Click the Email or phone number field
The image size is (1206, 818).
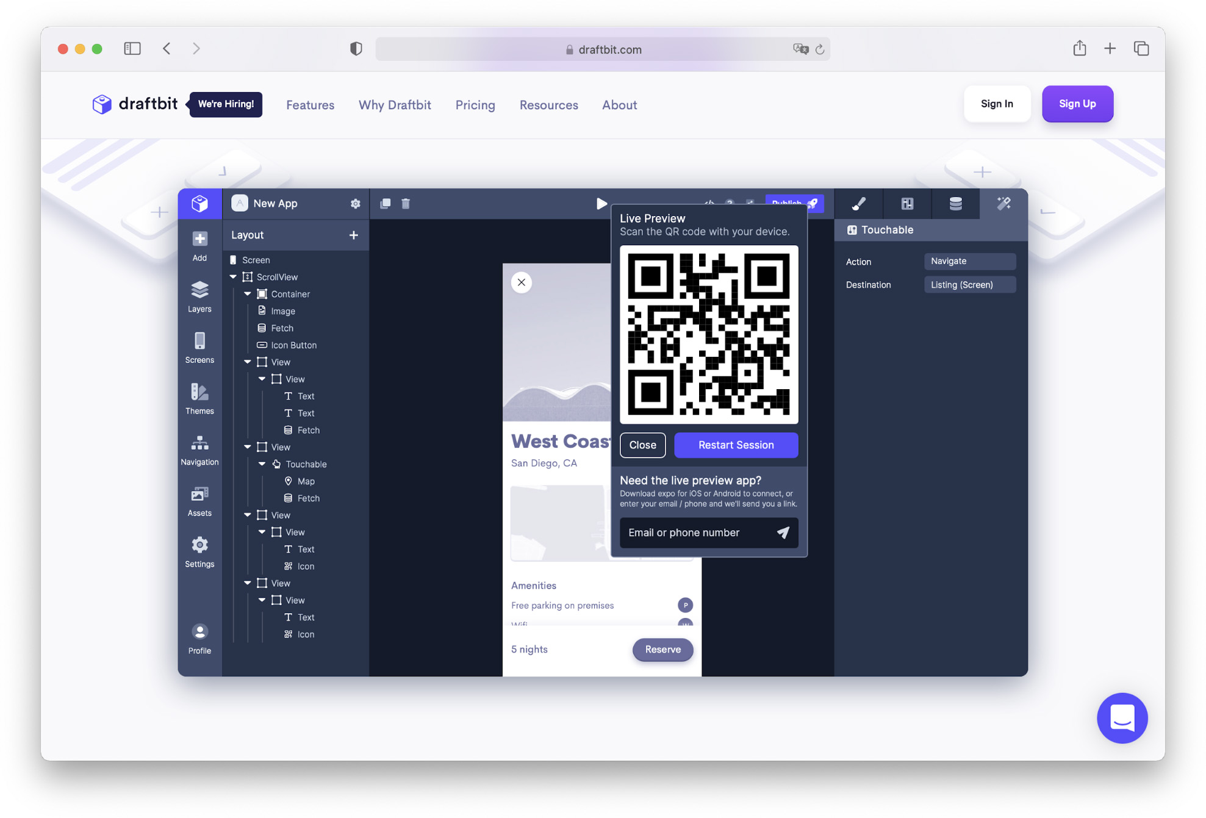695,533
